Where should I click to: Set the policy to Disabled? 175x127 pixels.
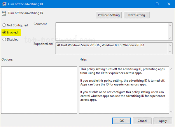[x=4, y=39]
